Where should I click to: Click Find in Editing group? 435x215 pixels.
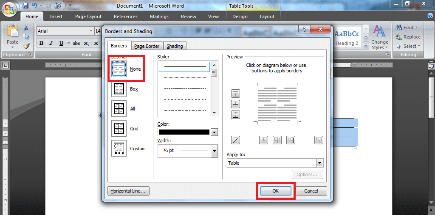click(x=407, y=28)
